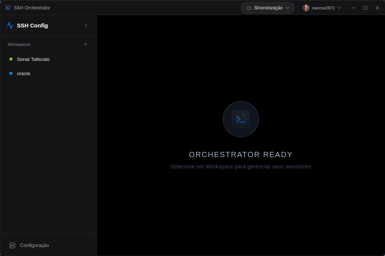This screenshot has width=385, height=256.
Task: Click the marcos2872 avatar picture
Action: (306, 8)
